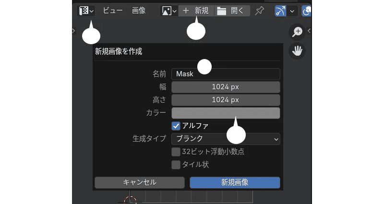Toggle the gizmo display icon
The height and width of the screenshot is (204, 384).
[x=280, y=11]
